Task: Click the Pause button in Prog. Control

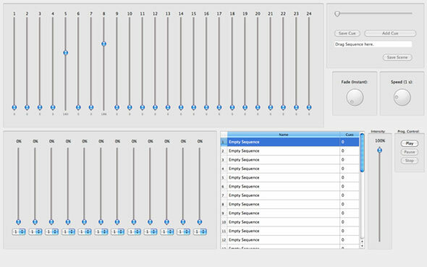Action: tap(410, 152)
